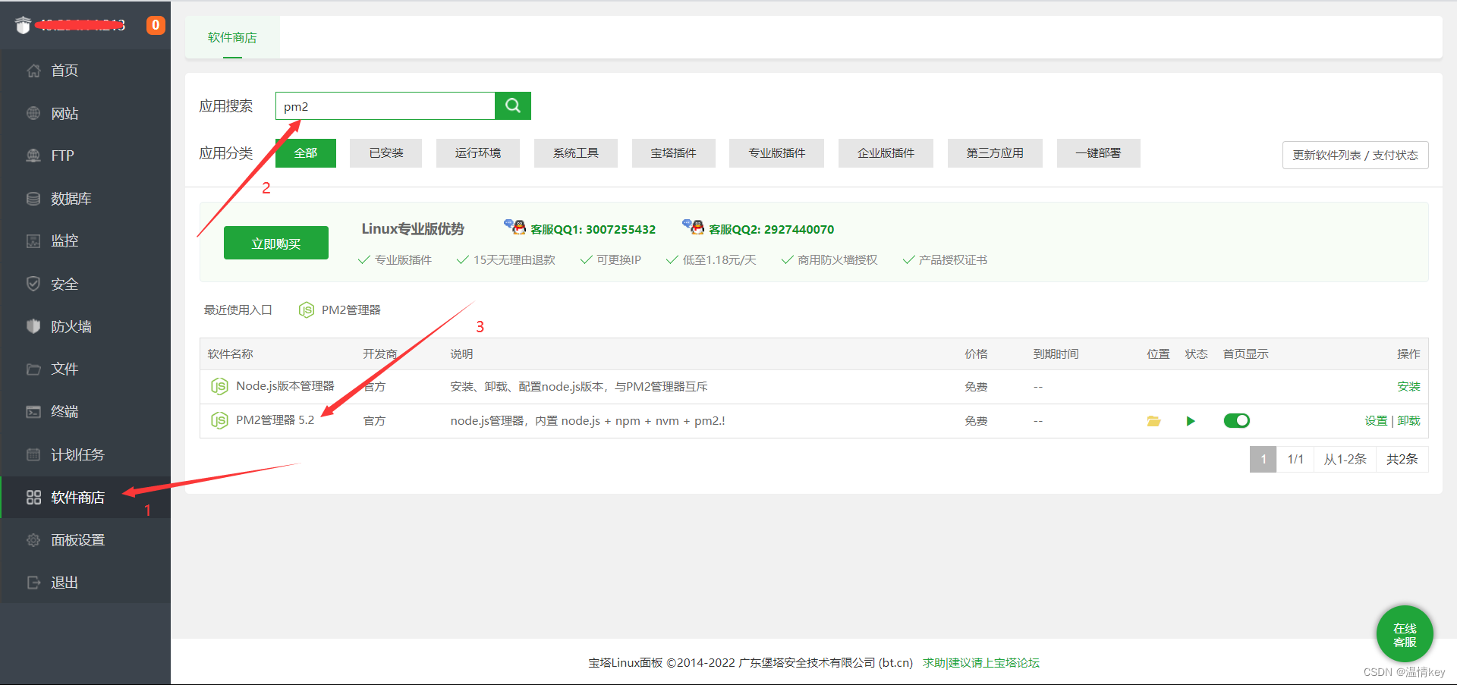This screenshot has width=1457, height=685.
Task: Toggle PM2 manager homepage display switch
Action: point(1236,420)
